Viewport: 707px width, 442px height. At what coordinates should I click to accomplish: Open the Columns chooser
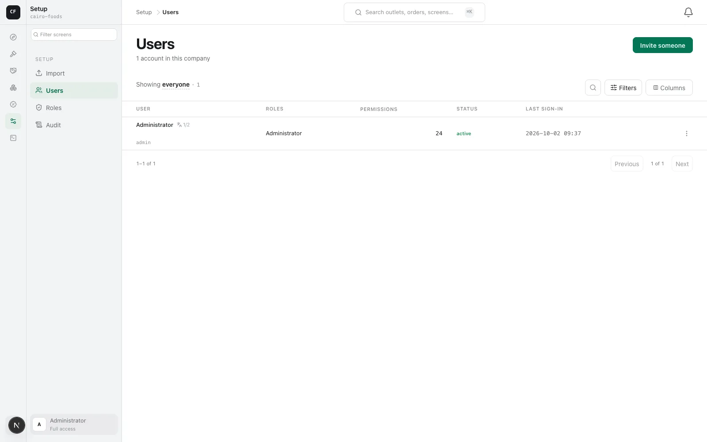(x=669, y=88)
